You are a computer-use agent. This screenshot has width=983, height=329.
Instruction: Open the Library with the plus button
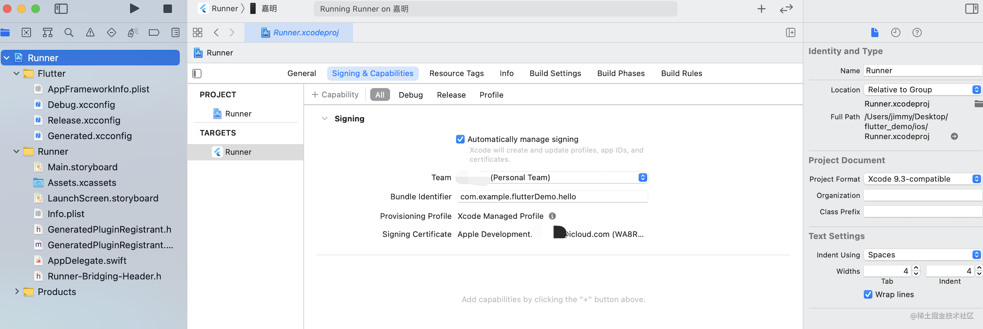tap(761, 8)
